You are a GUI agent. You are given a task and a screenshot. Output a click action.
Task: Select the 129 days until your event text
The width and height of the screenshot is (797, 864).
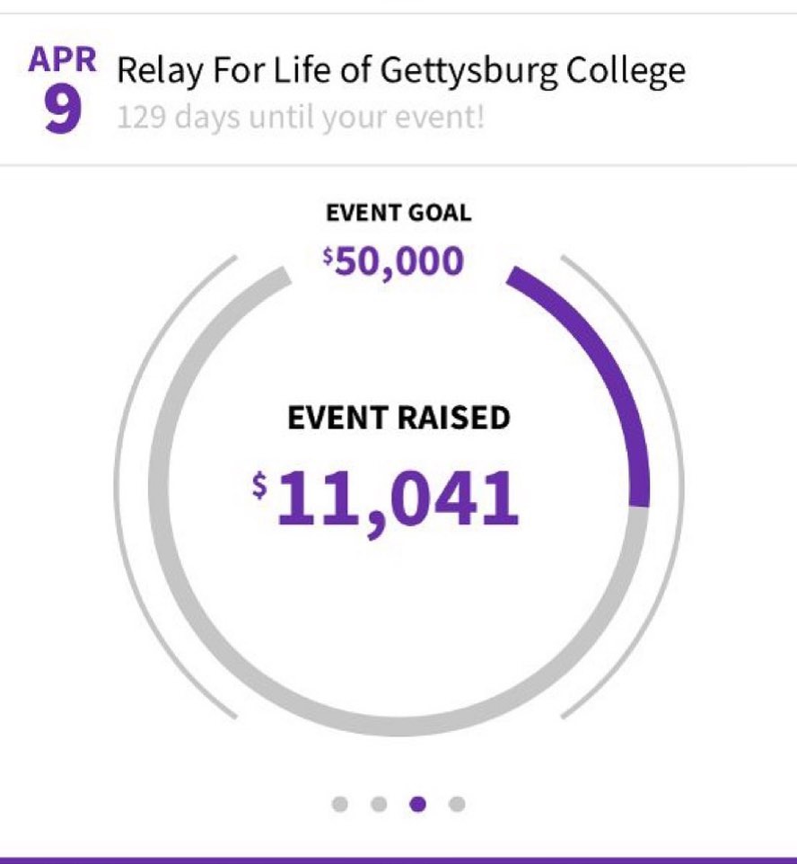(301, 118)
